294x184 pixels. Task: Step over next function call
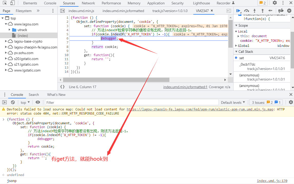coord(247,11)
